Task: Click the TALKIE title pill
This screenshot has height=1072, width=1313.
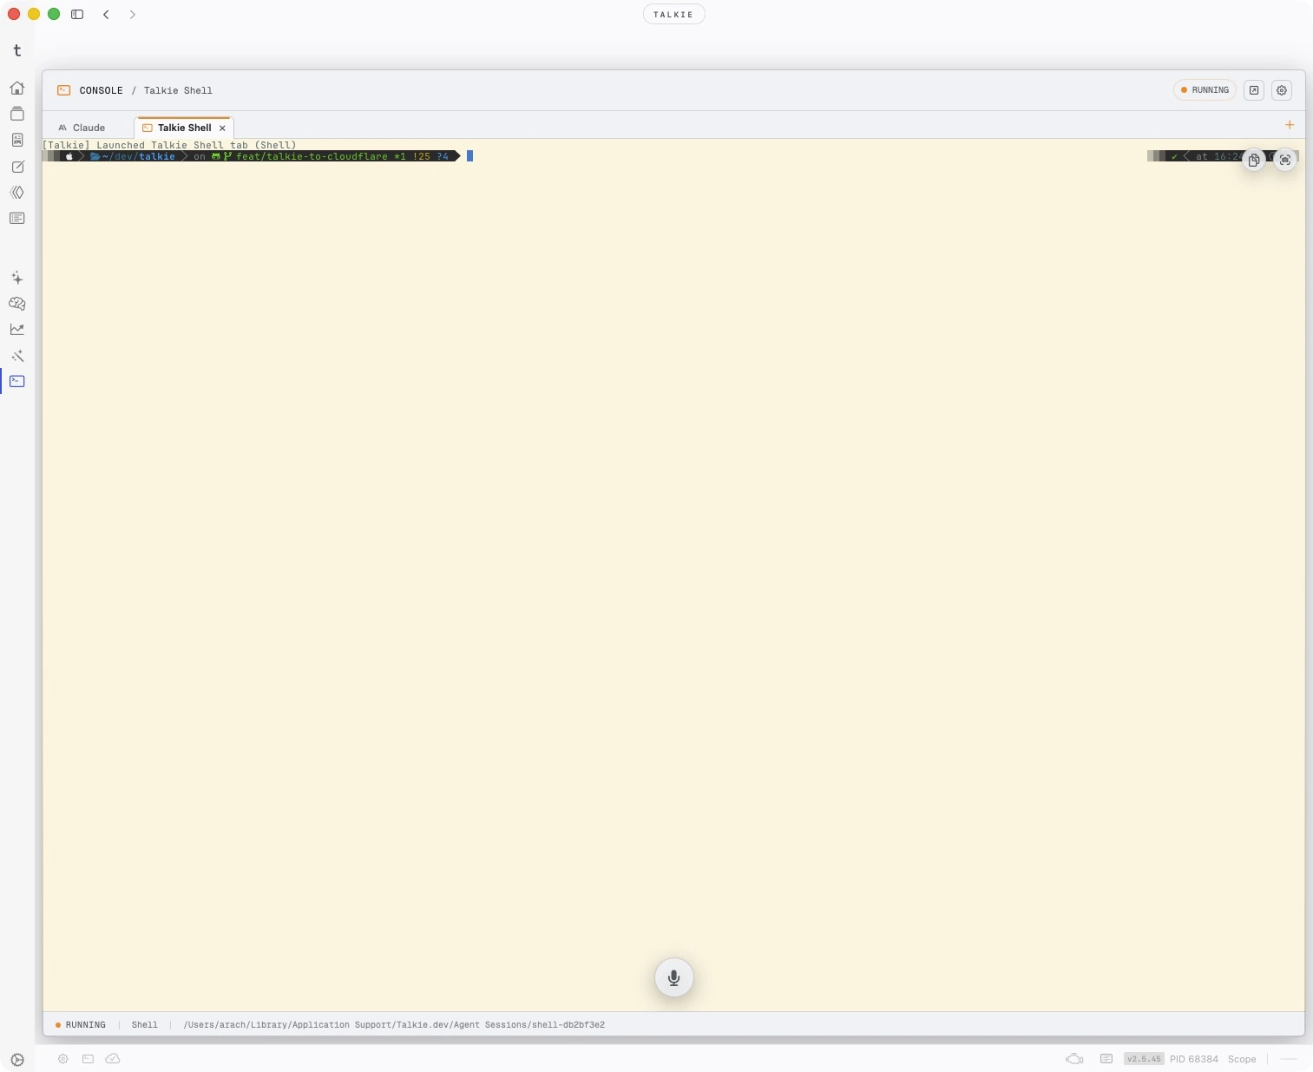Action: point(674,15)
